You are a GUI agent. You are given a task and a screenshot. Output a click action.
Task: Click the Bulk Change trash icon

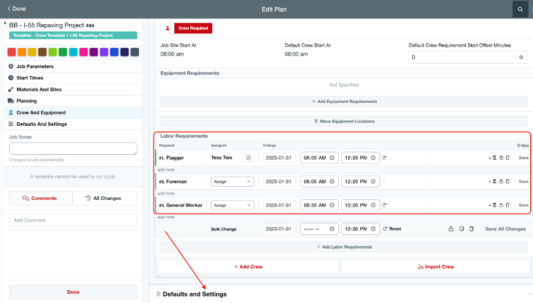point(472,229)
